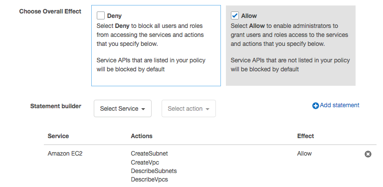
Task: Click the Statement builder label
Action: (x=56, y=106)
